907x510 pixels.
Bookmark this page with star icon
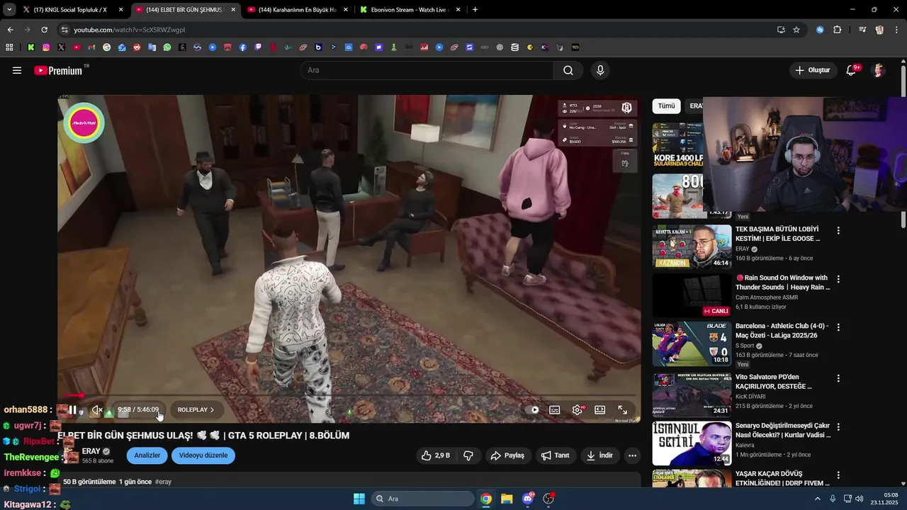[x=796, y=30]
